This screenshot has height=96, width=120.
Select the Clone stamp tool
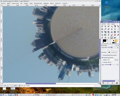pos(105,38)
